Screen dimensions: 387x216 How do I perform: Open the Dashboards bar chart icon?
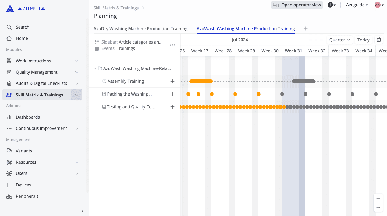tap(9, 117)
